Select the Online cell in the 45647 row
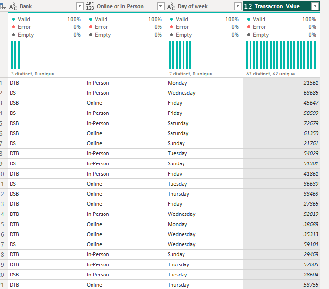Screen dimensions: 329x289 pos(125,103)
